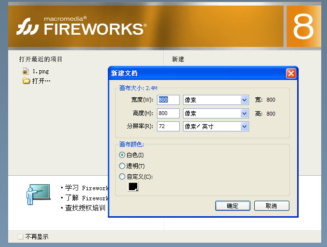Open the 查找授权培训 link
The image size is (327, 247).
(85, 208)
